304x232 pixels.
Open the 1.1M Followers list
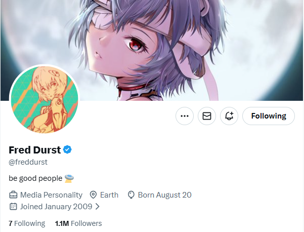coord(78,223)
